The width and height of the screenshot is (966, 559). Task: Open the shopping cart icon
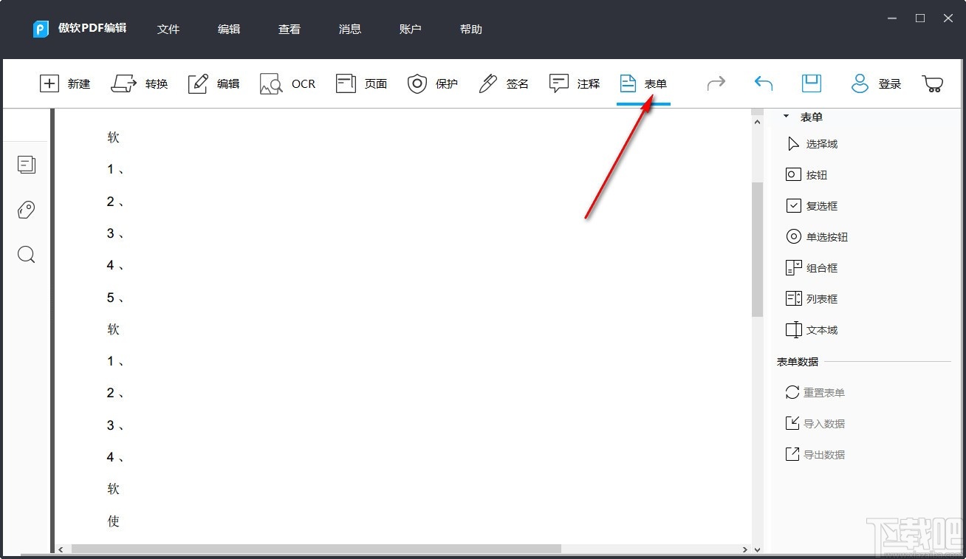coord(933,83)
